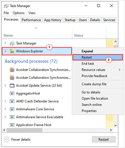Viewport: 125px width, 148px height.
Task: Choose Open file location
Action: (98, 98)
